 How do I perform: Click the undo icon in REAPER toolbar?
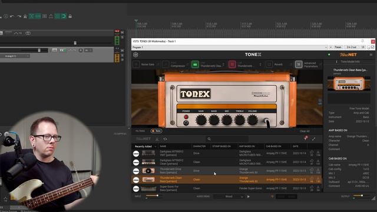point(12,16)
